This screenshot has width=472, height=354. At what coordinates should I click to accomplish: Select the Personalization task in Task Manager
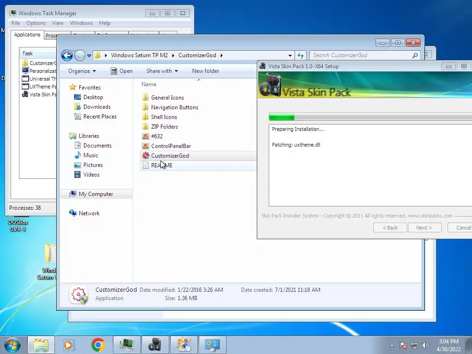pyautogui.click(x=39, y=71)
